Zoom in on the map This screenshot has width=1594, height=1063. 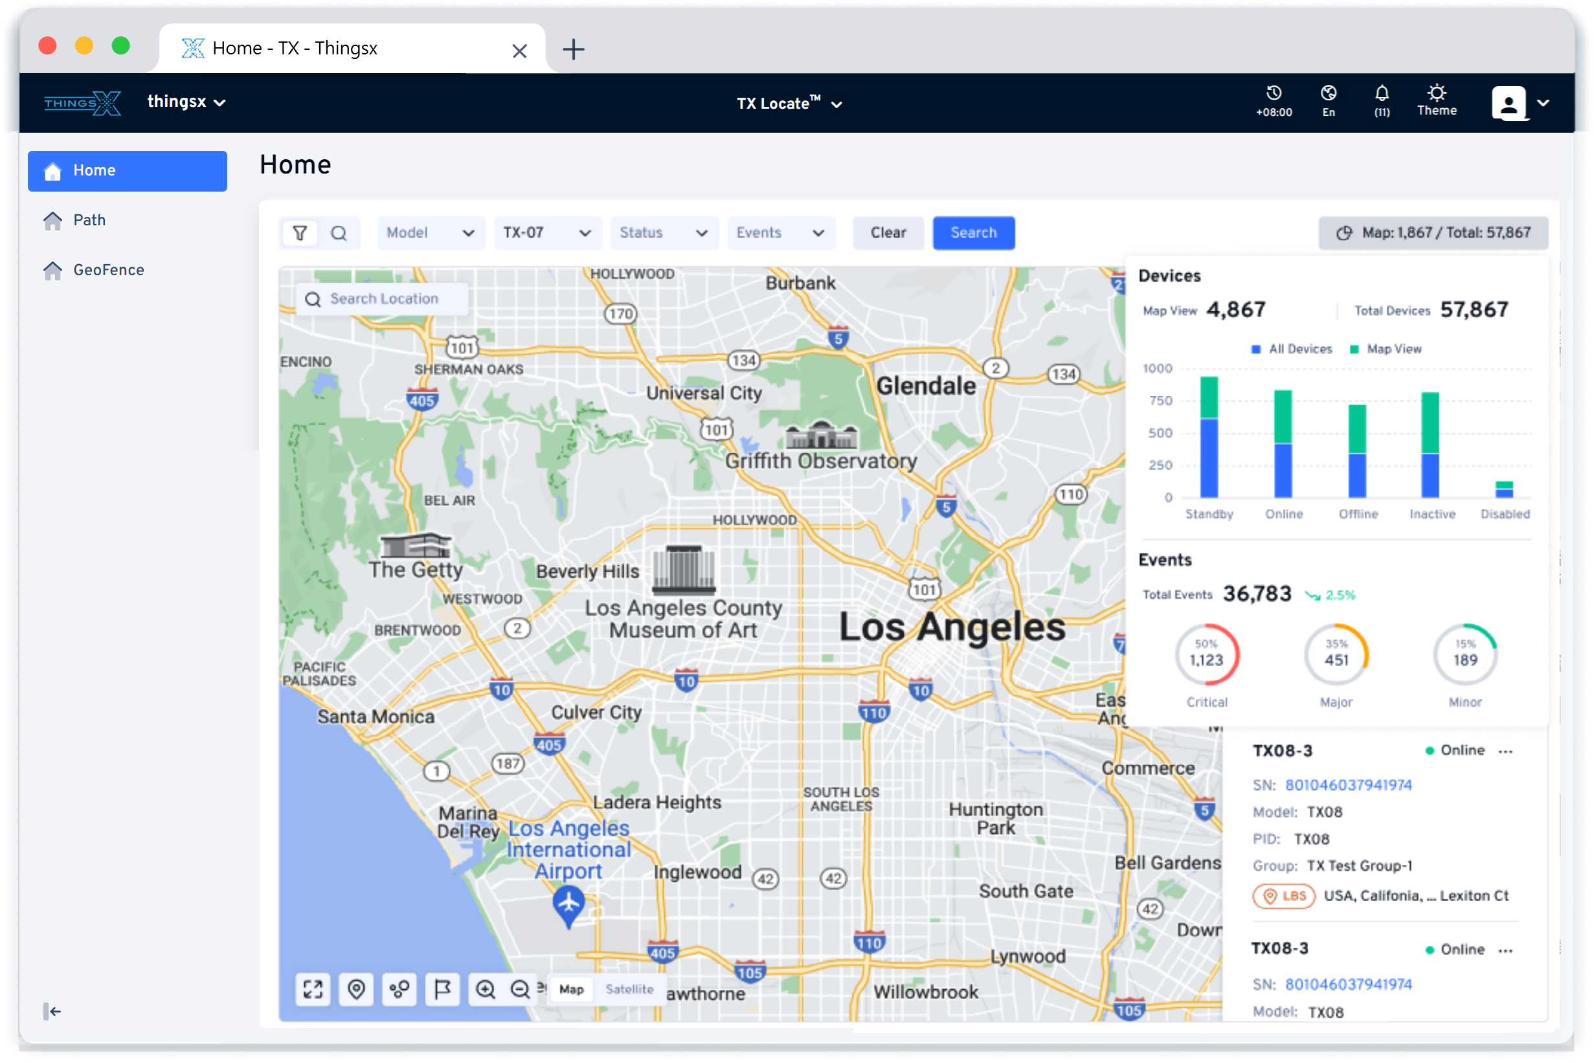[486, 989]
